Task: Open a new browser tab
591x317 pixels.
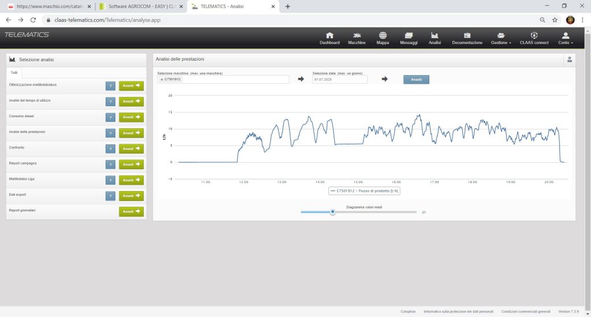Action: click(x=287, y=6)
